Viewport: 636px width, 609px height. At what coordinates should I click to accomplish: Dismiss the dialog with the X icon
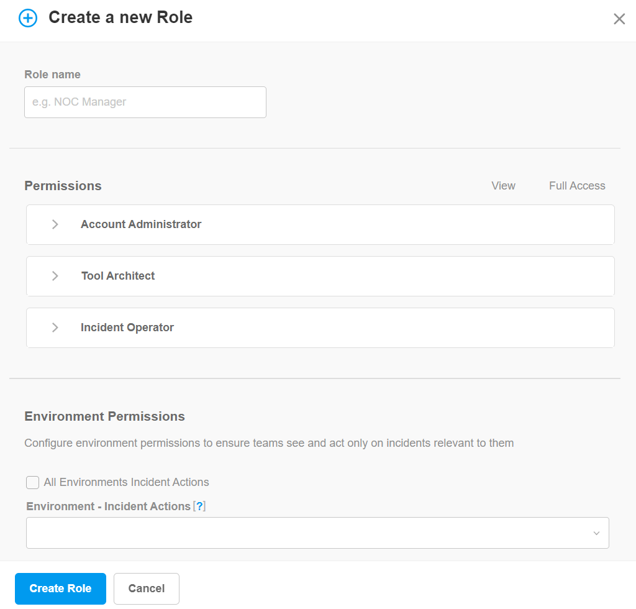[x=619, y=19]
